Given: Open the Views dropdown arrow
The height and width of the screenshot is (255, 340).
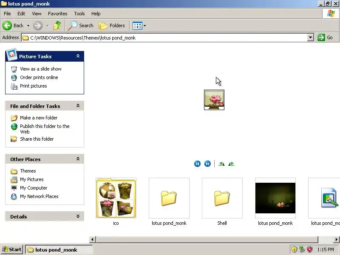Looking at the screenshot, I should tap(144, 25).
